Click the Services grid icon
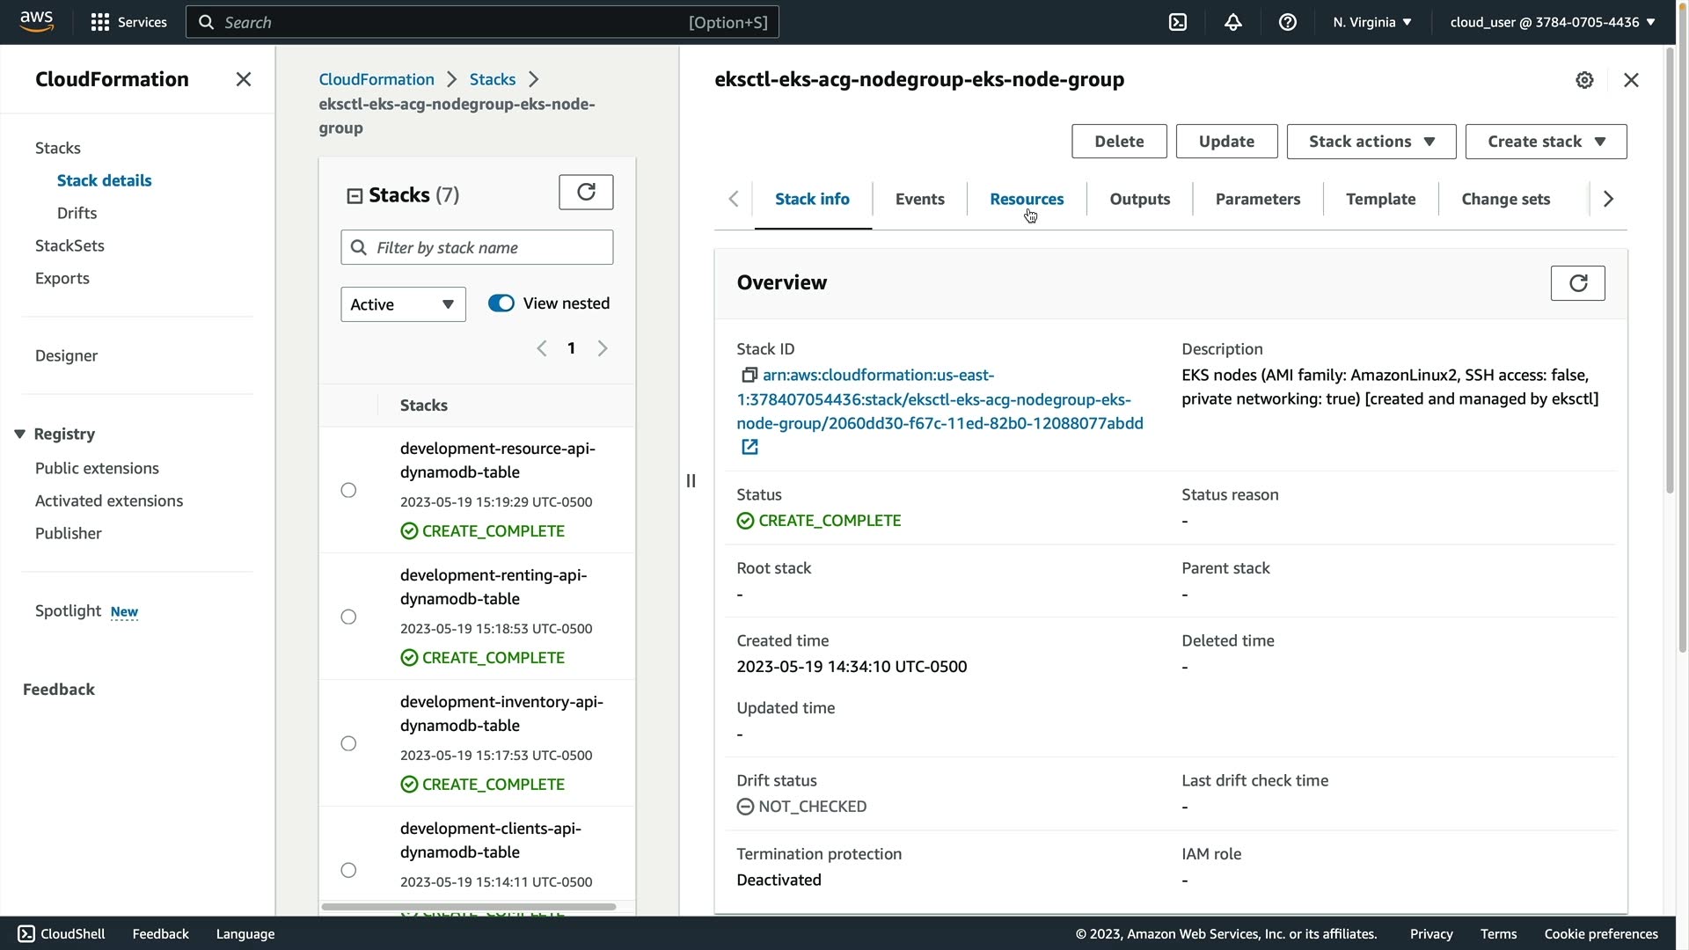This screenshot has width=1689, height=950. (100, 22)
